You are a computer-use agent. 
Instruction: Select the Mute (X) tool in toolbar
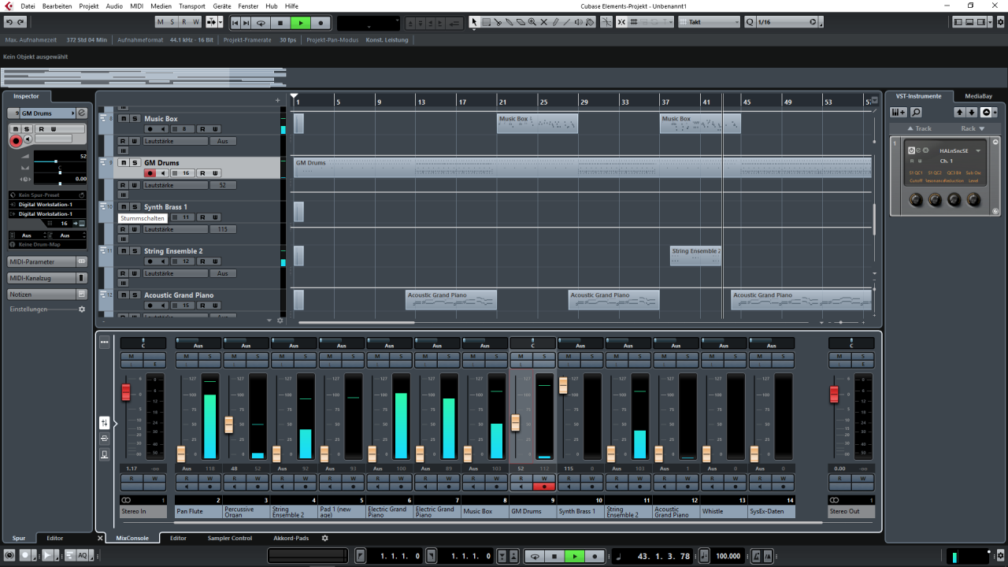click(543, 22)
